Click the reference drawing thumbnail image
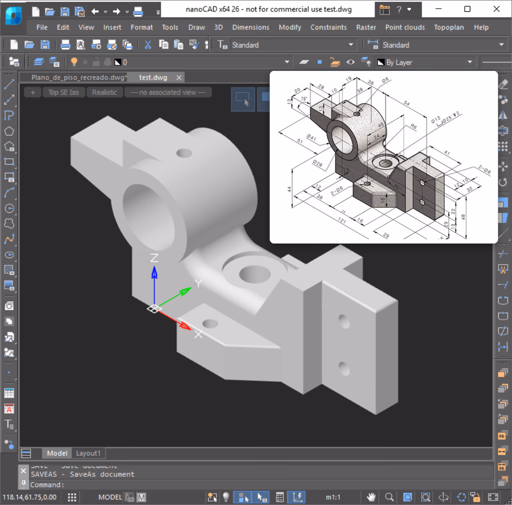Screen dimensions: 512x505 pos(383,157)
